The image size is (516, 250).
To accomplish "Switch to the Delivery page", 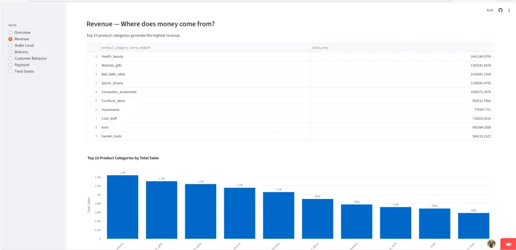I will coord(19,52).
